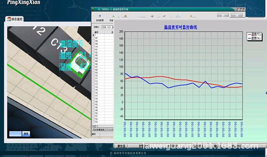Open the 历史告警报表 tab
Image resolution: width=267 pixels, height=157 pixels.
tap(98, 130)
